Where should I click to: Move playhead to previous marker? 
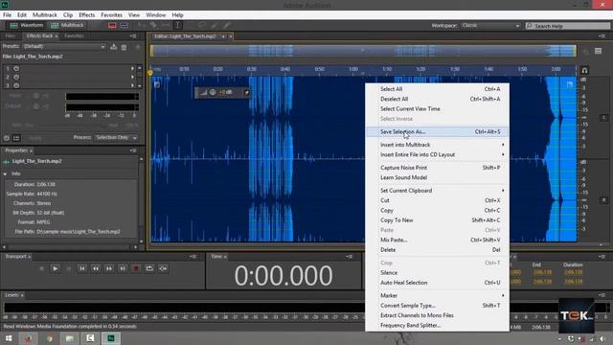pos(81,268)
